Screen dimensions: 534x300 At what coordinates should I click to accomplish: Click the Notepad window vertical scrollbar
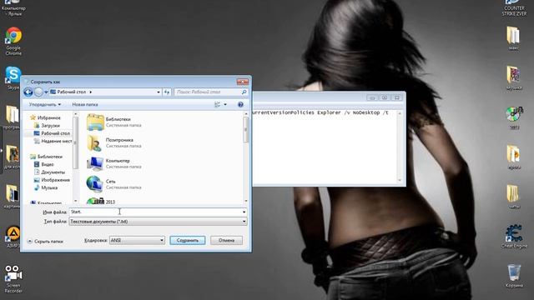coord(400,147)
